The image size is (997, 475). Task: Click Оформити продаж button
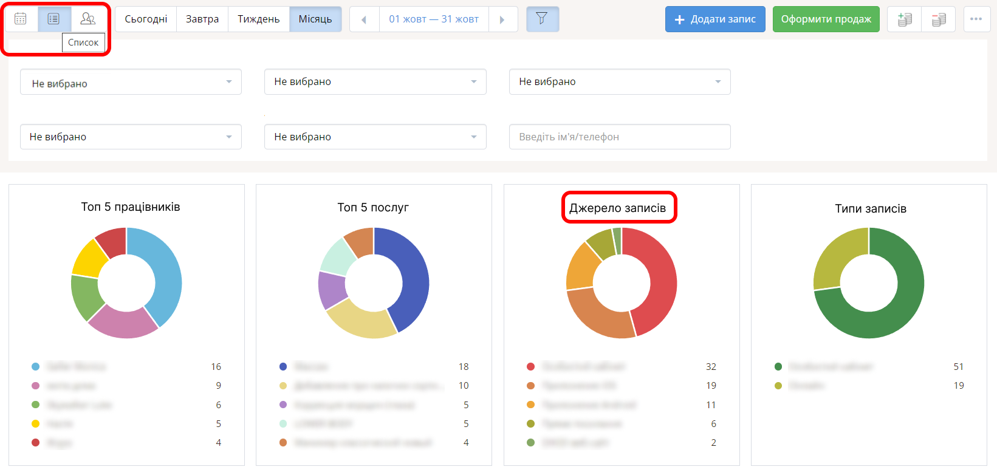[x=826, y=19]
